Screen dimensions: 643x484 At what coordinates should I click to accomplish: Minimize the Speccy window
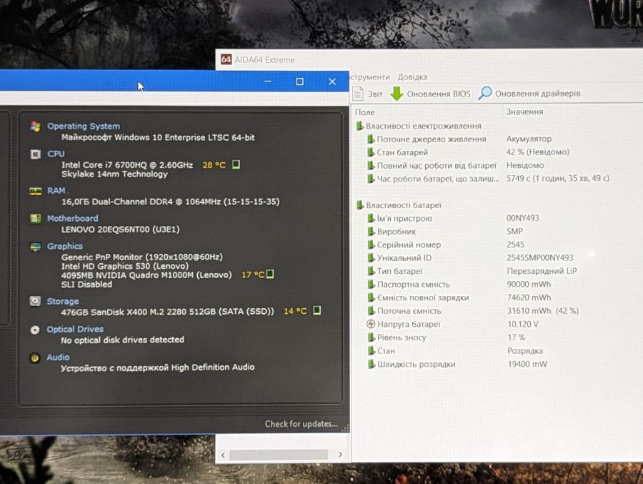pos(268,82)
